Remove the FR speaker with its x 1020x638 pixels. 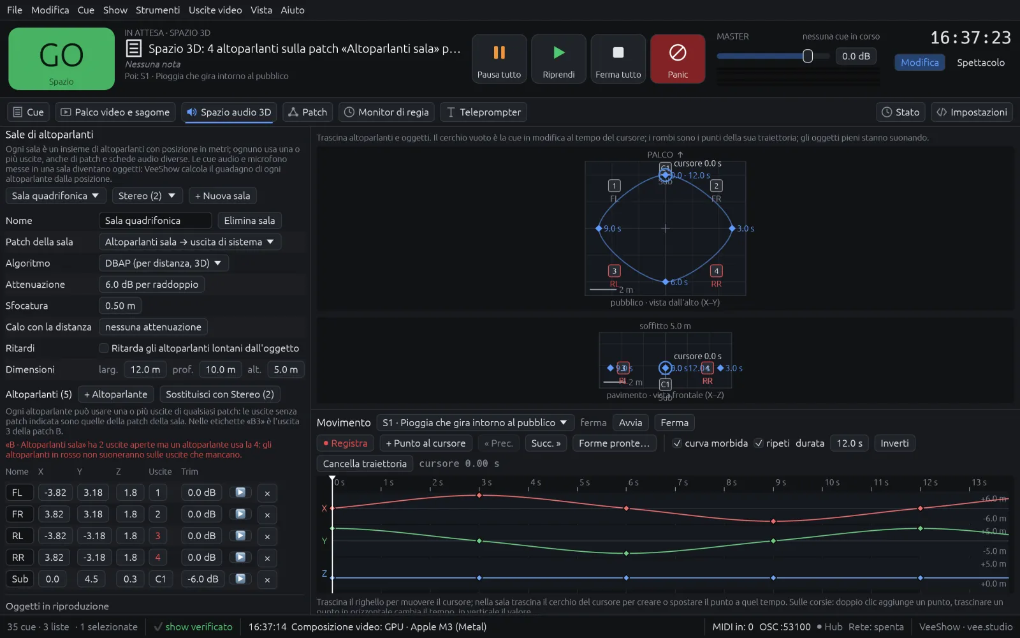[267, 515]
